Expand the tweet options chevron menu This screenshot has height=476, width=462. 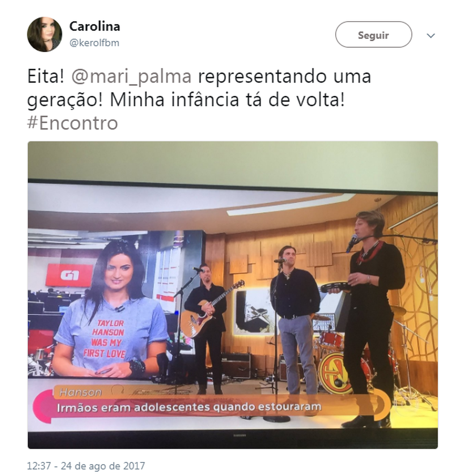[x=431, y=36]
